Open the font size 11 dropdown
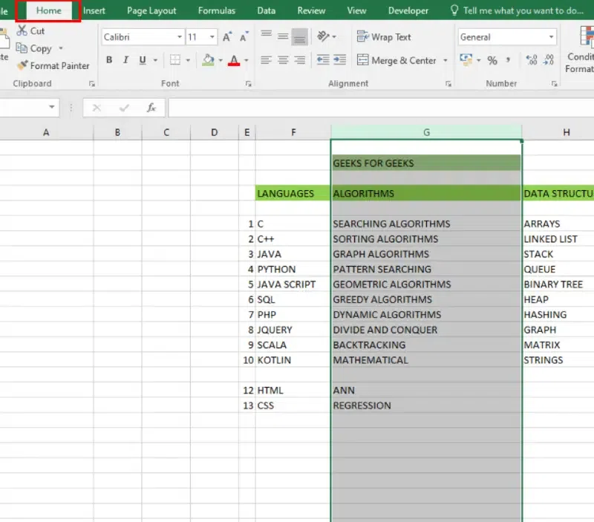Viewport: 594px width, 522px height. [212, 36]
